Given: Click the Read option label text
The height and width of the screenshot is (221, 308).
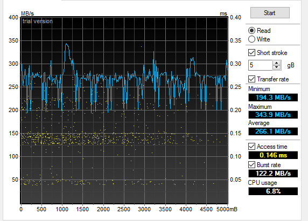Looking at the screenshot, I should coord(264,31).
